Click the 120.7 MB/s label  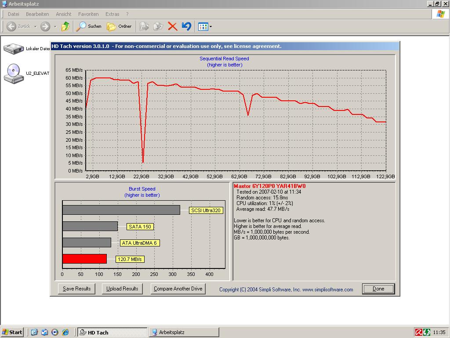click(x=130, y=259)
